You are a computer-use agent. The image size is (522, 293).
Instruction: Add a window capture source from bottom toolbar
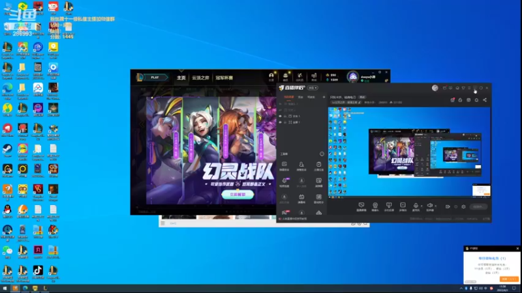click(389, 206)
